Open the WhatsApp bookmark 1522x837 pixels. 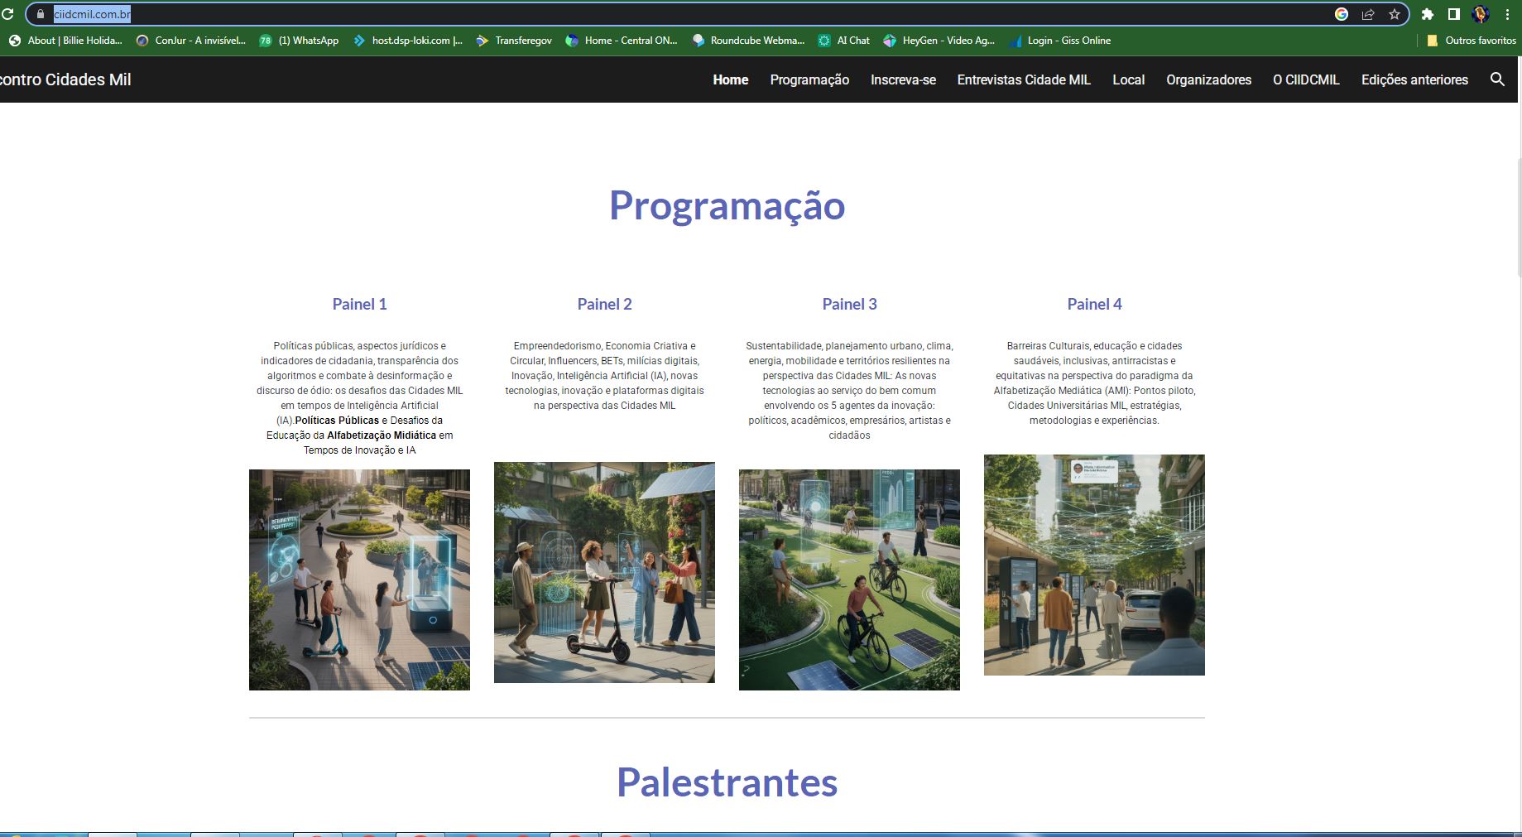pyautogui.click(x=299, y=41)
